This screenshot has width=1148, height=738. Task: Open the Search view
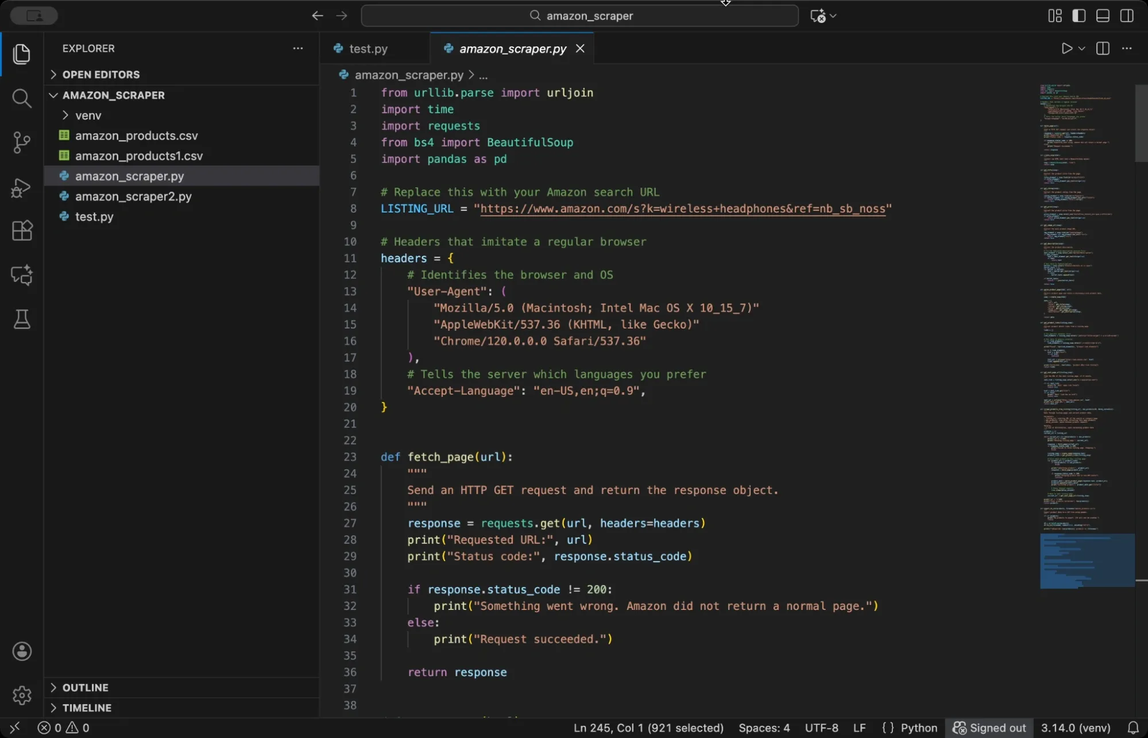click(x=22, y=99)
